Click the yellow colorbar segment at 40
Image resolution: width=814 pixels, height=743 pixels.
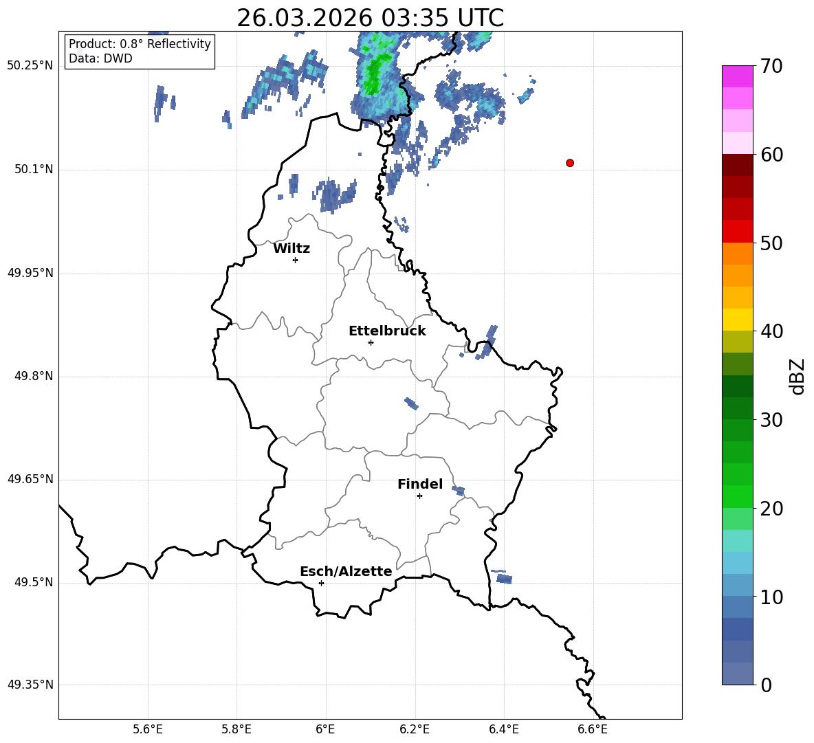point(738,320)
